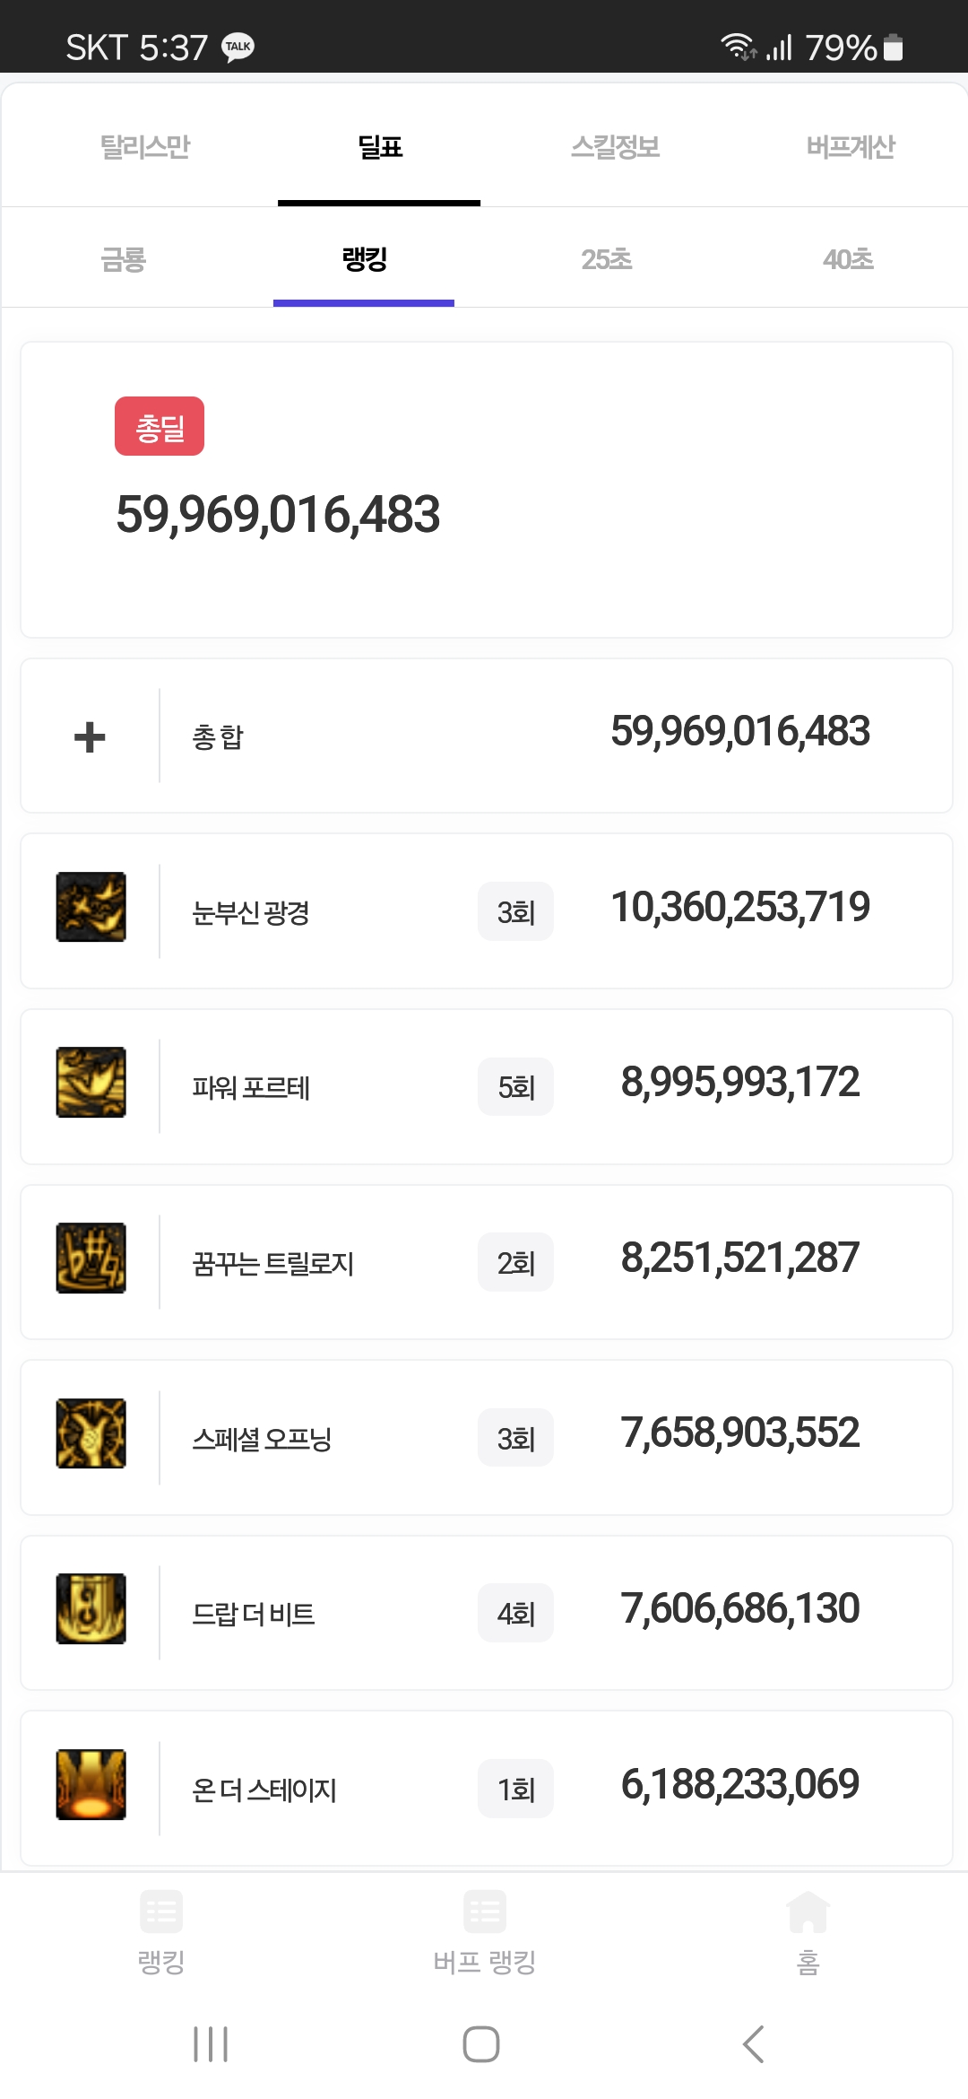Select the 25초 sub-tab
Screen dimensions: 968x2099
tap(607, 260)
